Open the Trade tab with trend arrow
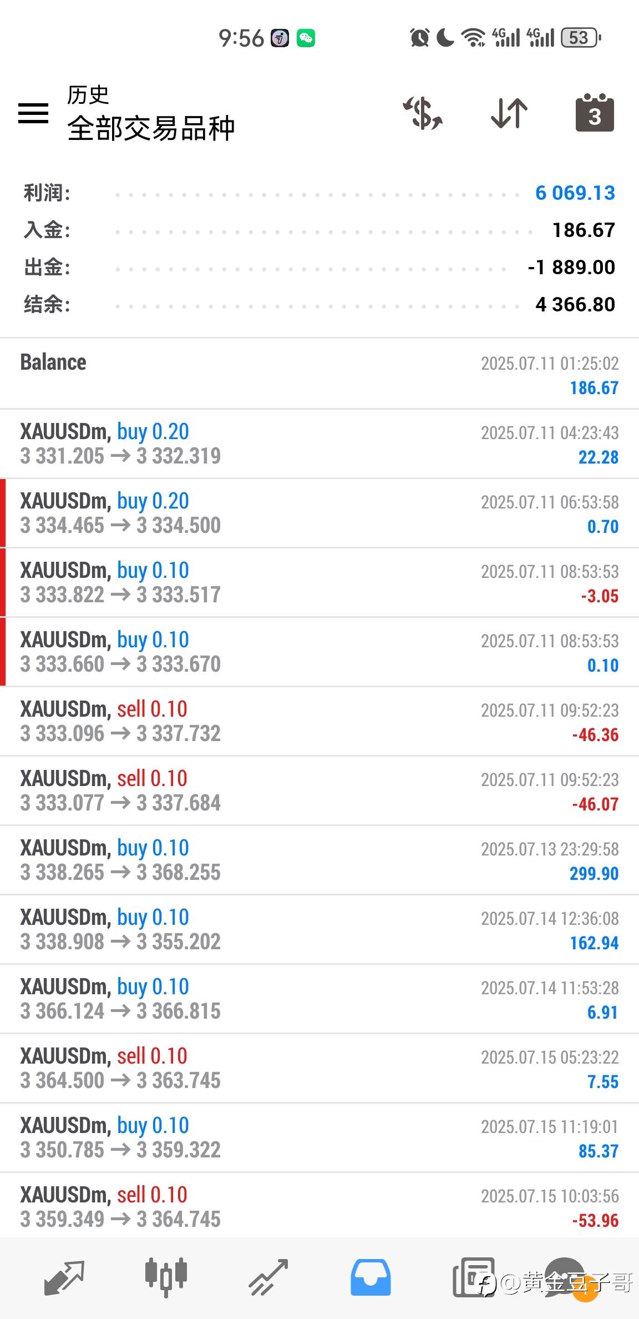The width and height of the screenshot is (639, 1319). pos(268,1277)
